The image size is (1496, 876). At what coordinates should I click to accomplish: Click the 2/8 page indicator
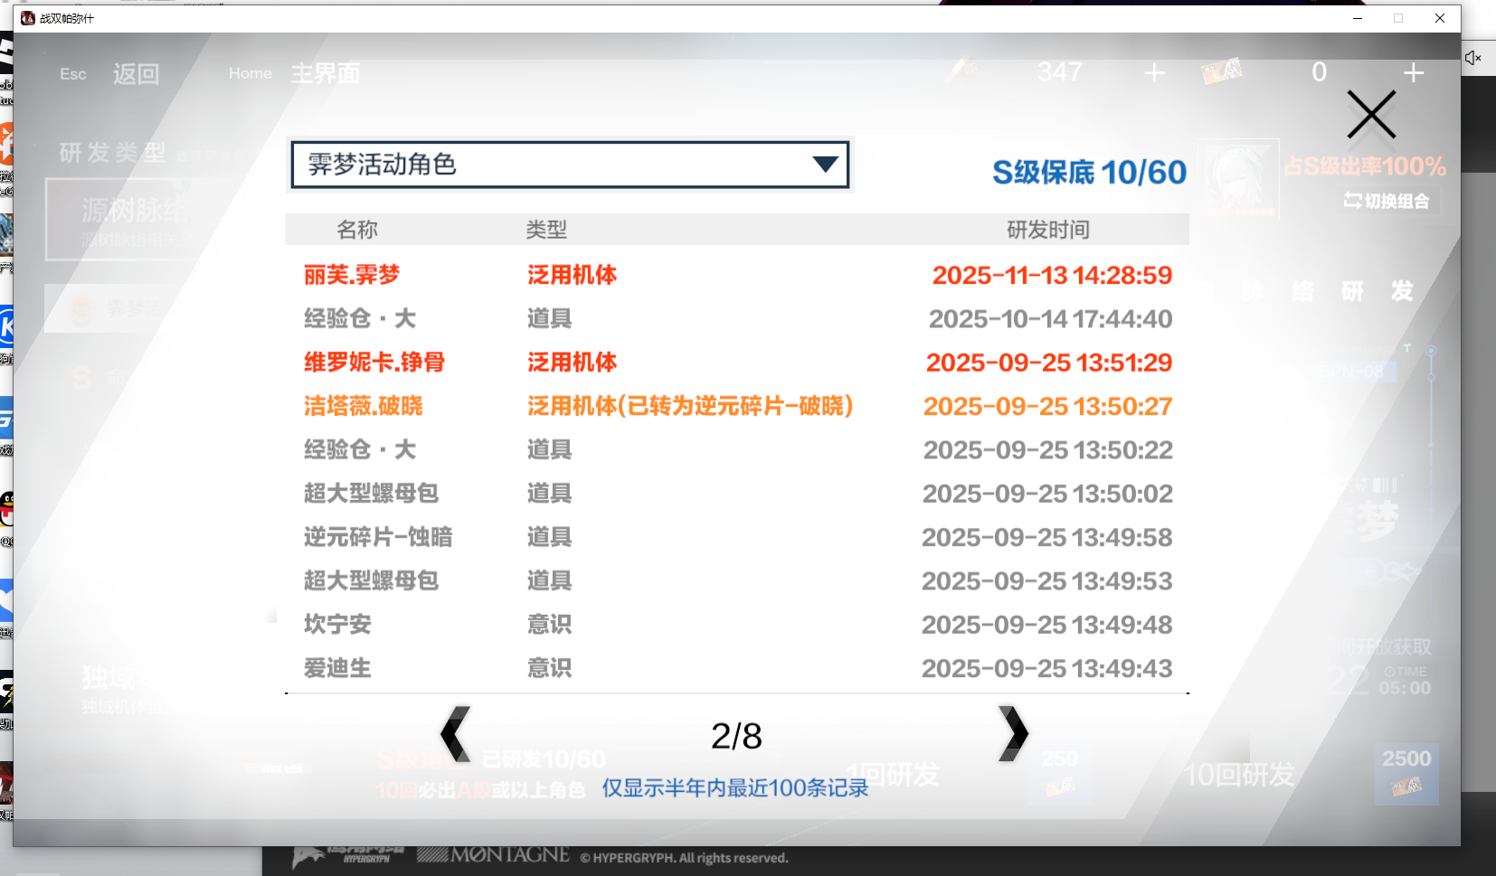(x=736, y=736)
